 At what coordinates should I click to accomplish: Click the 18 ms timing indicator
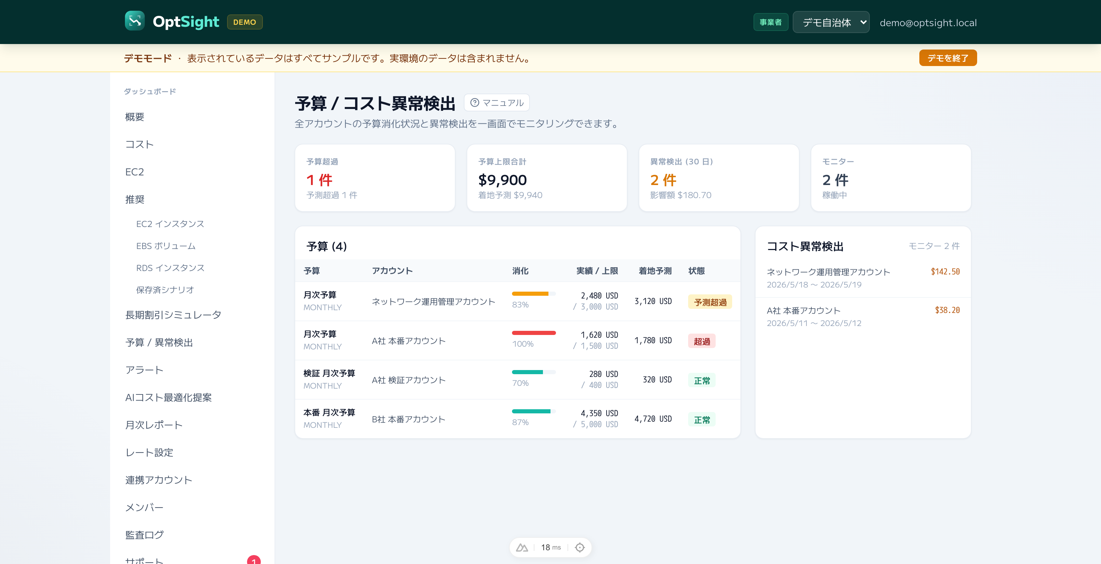click(551, 547)
